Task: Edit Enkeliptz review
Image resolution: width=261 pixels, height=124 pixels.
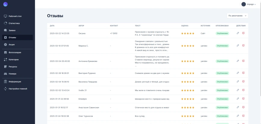Action: point(238,98)
